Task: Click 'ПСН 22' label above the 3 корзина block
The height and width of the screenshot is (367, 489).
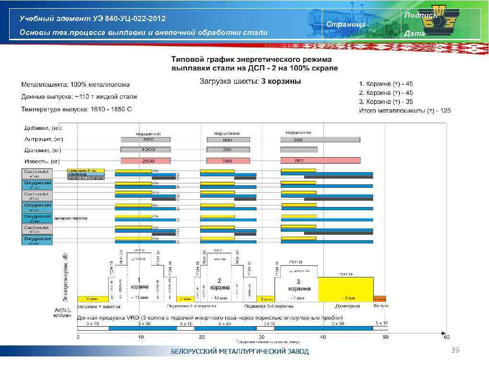Action: (296, 262)
